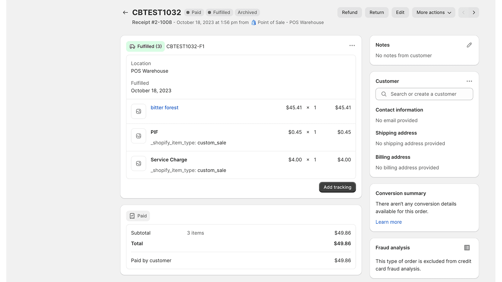Edit notes with the pencil icon
Image resolution: width=502 pixels, height=282 pixels.
(469, 45)
